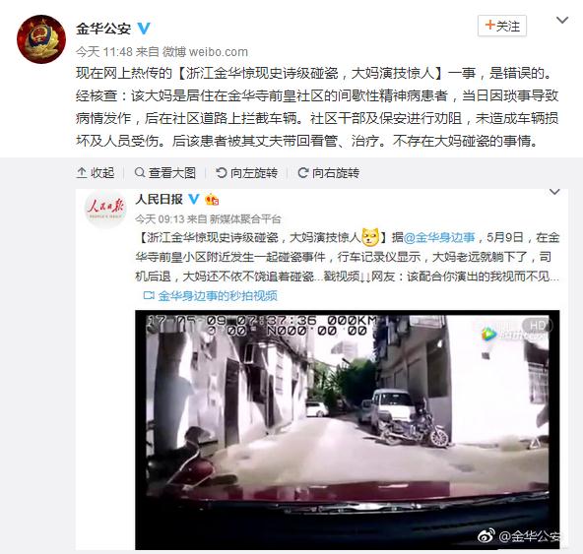The image size is (583, 554).
Task: Rotate image right with 向右旋转
Action: tap(329, 173)
